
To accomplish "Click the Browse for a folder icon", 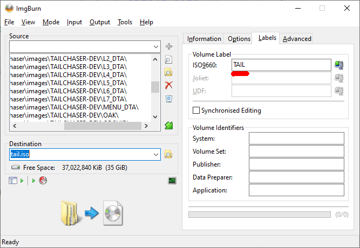I will point(169,72).
